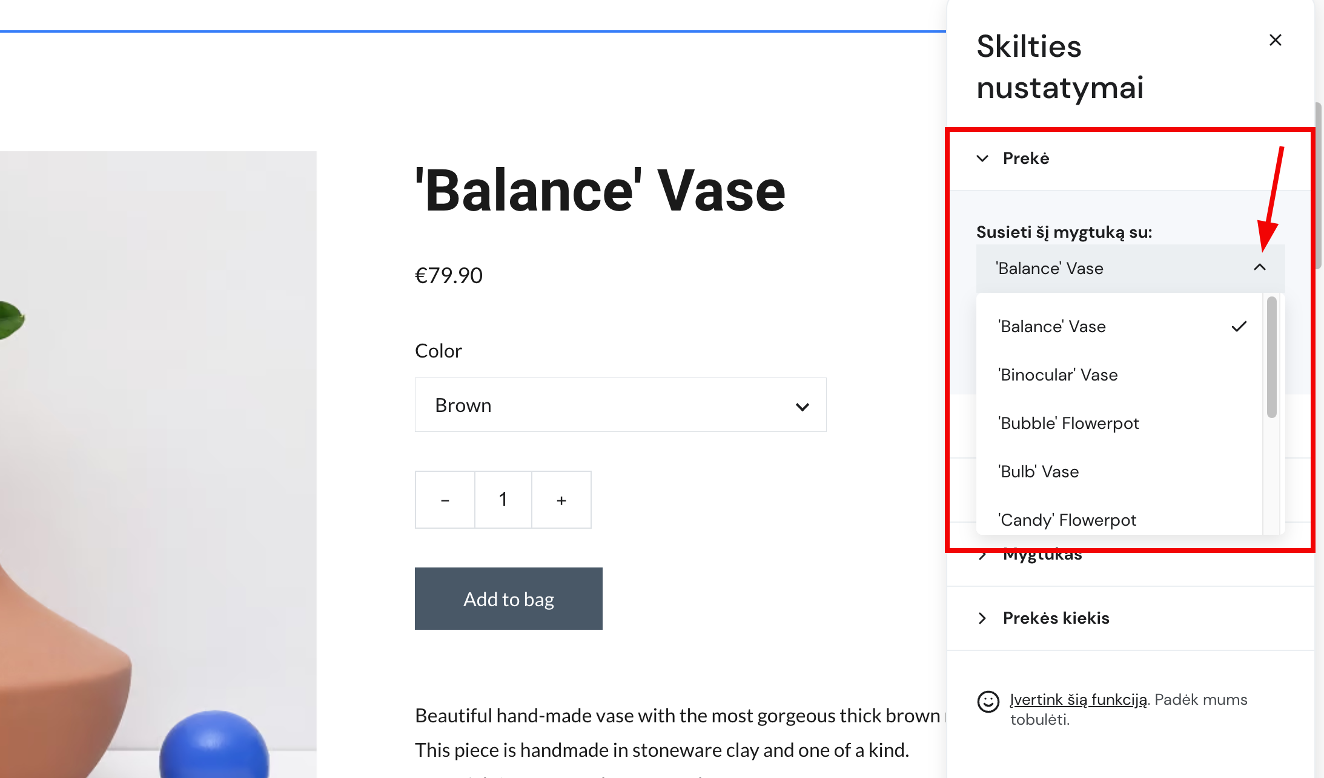This screenshot has height=778, width=1324.
Task: Choose 'Candy' Flowerpot option
Action: pos(1067,520)
